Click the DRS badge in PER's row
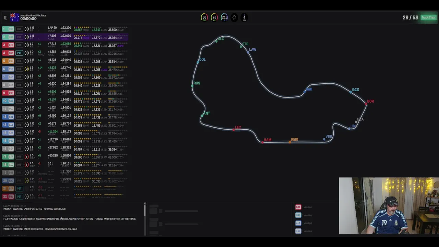 19,149
